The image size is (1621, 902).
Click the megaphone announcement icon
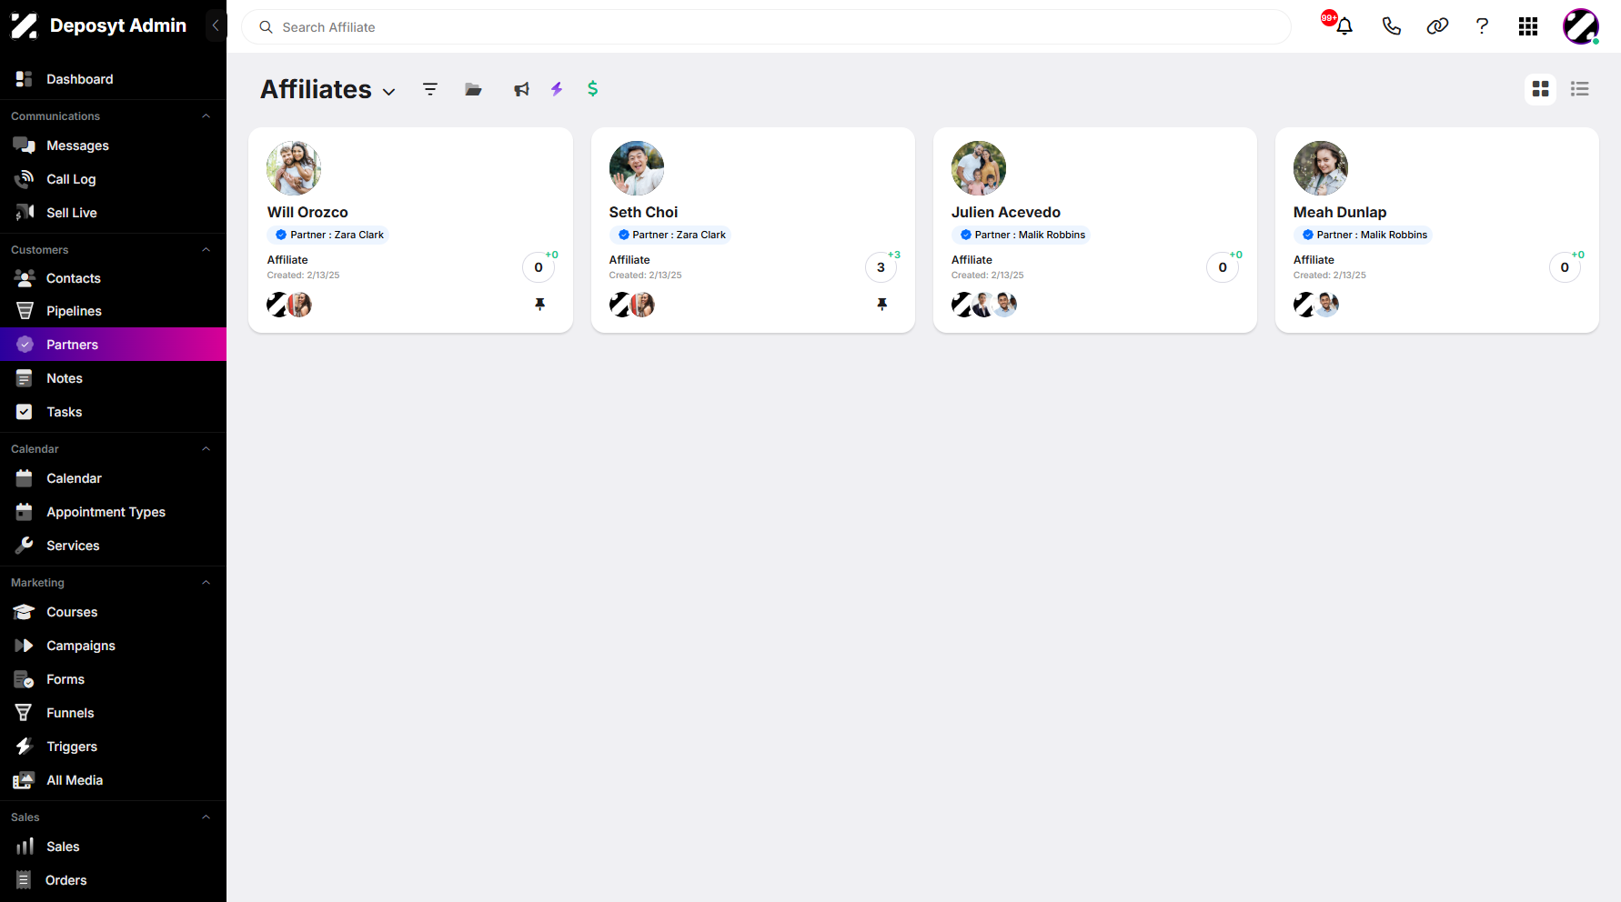click(x=521, y=89)
